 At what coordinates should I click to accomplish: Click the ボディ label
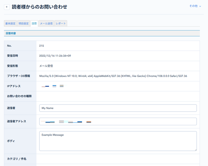point(11,141)
